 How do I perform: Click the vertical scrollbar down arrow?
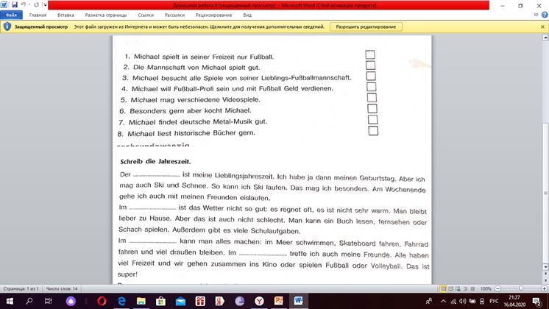point(545,267)
